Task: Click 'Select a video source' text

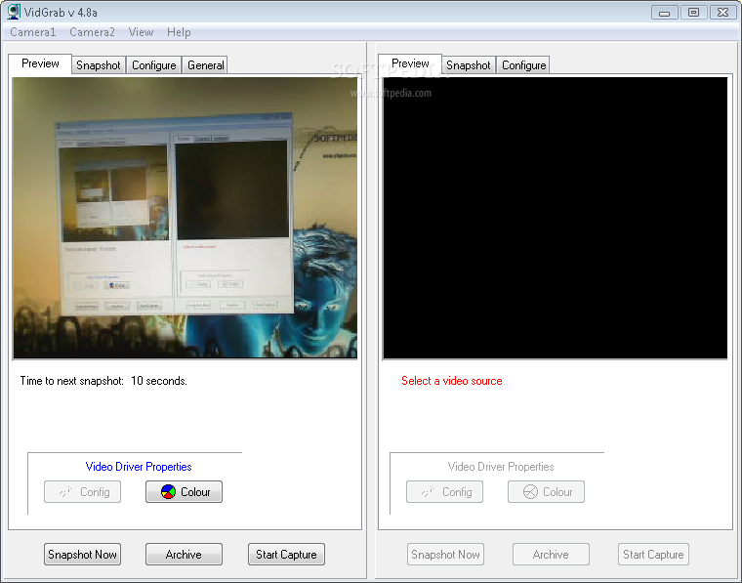Action: point(451,381)
